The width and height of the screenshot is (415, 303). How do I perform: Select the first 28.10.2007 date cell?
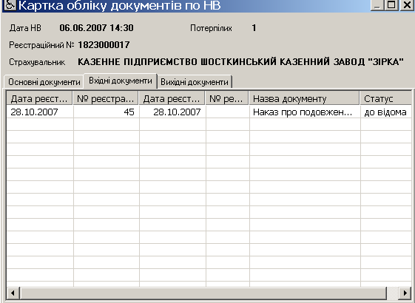pyautogui.click(x=40, y=112)
